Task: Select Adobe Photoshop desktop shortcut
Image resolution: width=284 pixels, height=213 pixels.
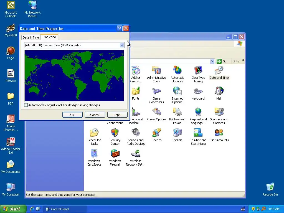Action: pos(11,123)
